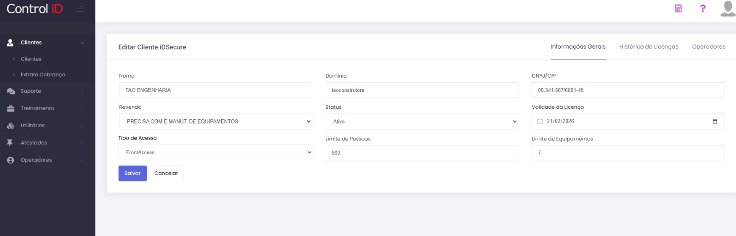Open the user profile avatar menu
This screenshot has height=236, width=736.
(x=728, y=9)
